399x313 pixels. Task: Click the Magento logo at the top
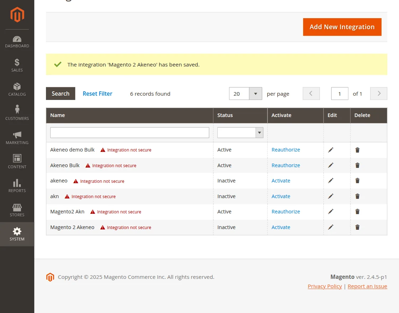click(x=17, y=15)
